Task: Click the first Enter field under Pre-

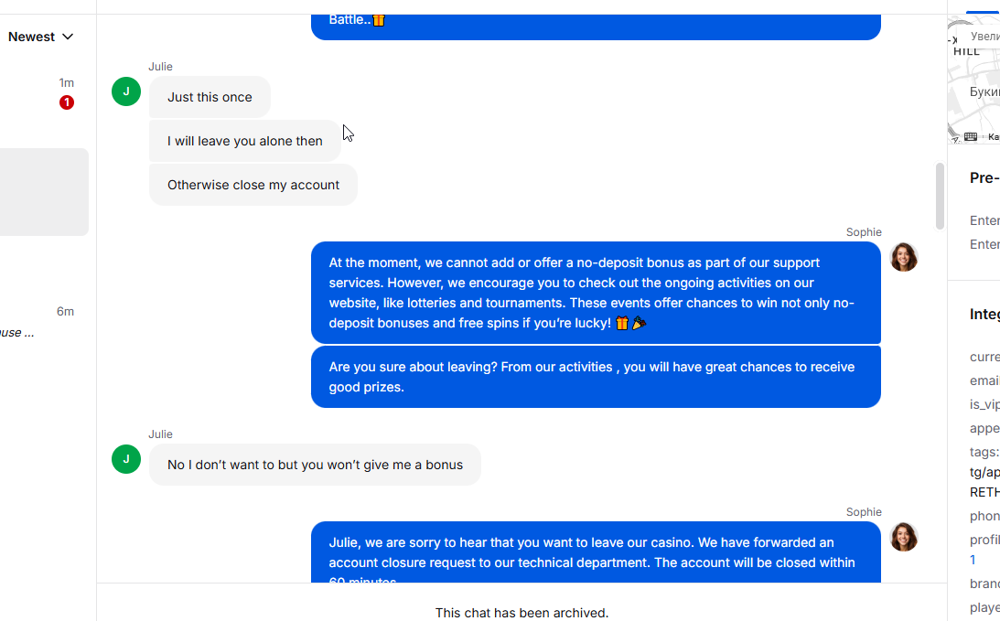Action: point(984,220)
